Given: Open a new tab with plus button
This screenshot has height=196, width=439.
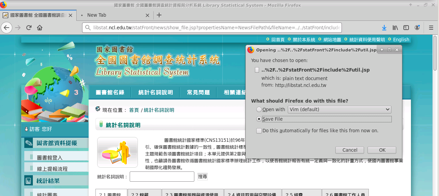Looking at the screenshot, I should pos(159,15).
